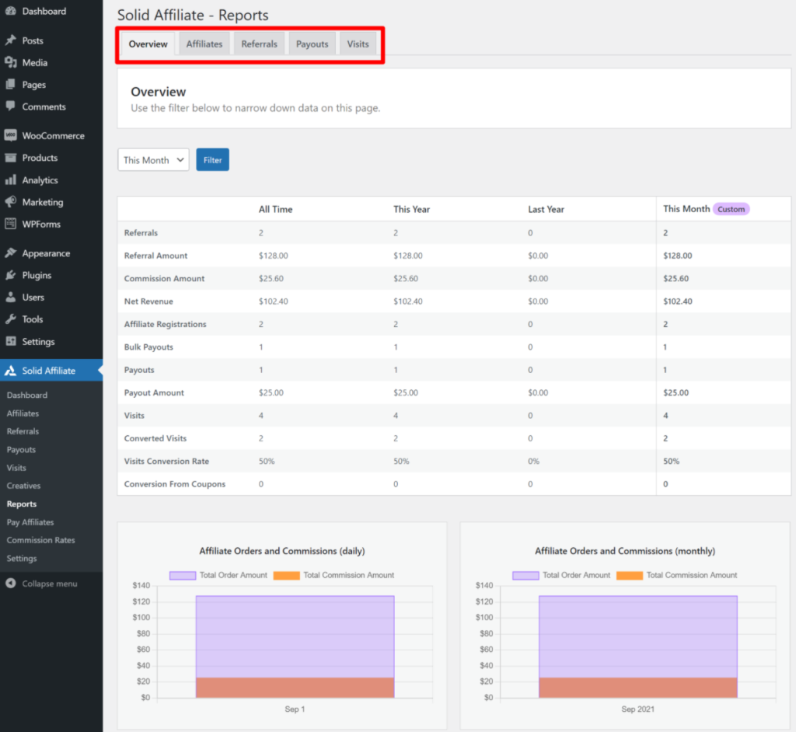Open the Appearance menu item
This screenshot has height=732, width=796.
pyautogui.click(x=51, y=253)
